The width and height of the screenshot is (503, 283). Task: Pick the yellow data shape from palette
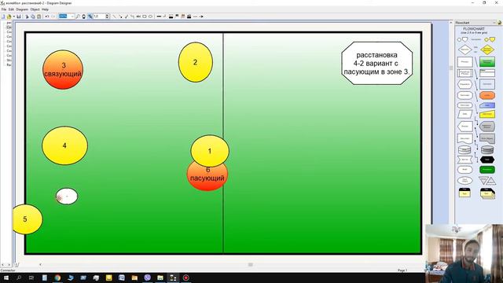click(x=487, y=114)
